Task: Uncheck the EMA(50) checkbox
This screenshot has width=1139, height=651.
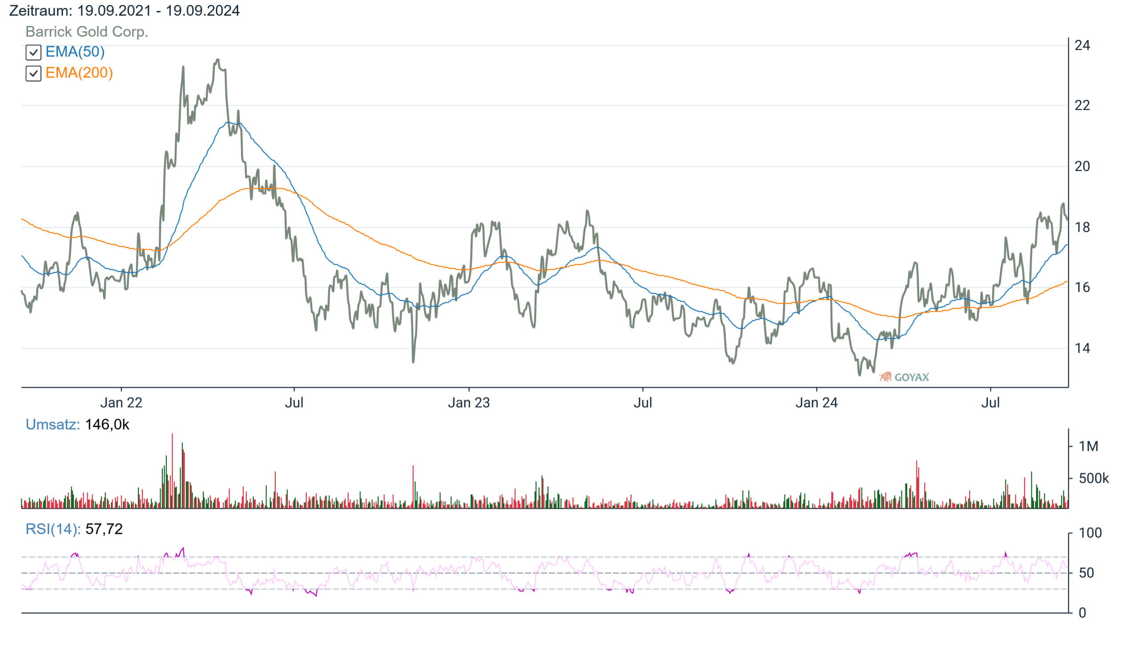Action: [x=33, y=53]
